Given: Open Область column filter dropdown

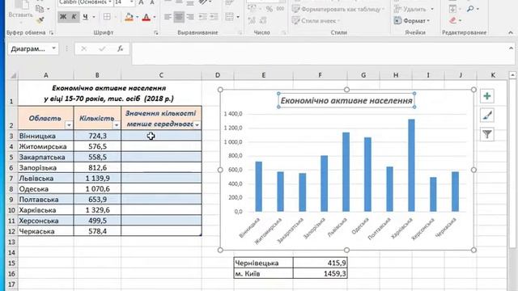Looking at the screenshot, I should [69, 125].
